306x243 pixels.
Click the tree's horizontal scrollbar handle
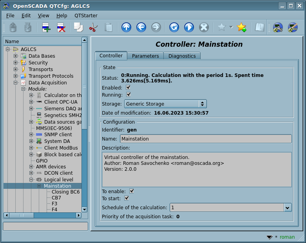pos(22,216)
